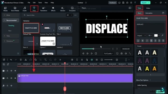Click the Feedback button

point(112,3)
